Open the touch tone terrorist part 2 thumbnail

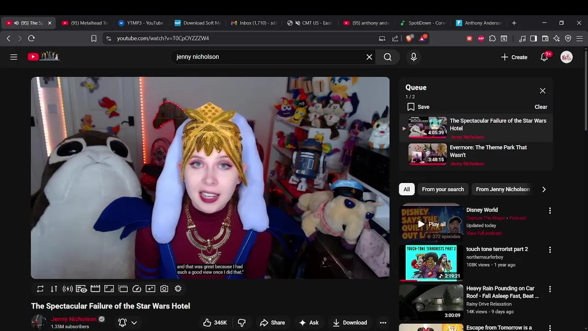pyautogui.click(x=431, y=263)
